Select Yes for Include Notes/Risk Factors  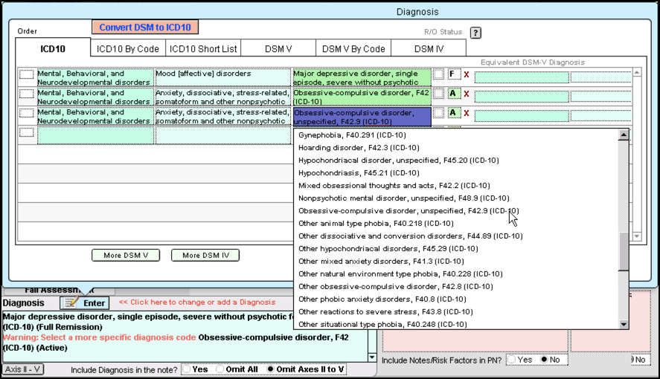coord(511,360)
